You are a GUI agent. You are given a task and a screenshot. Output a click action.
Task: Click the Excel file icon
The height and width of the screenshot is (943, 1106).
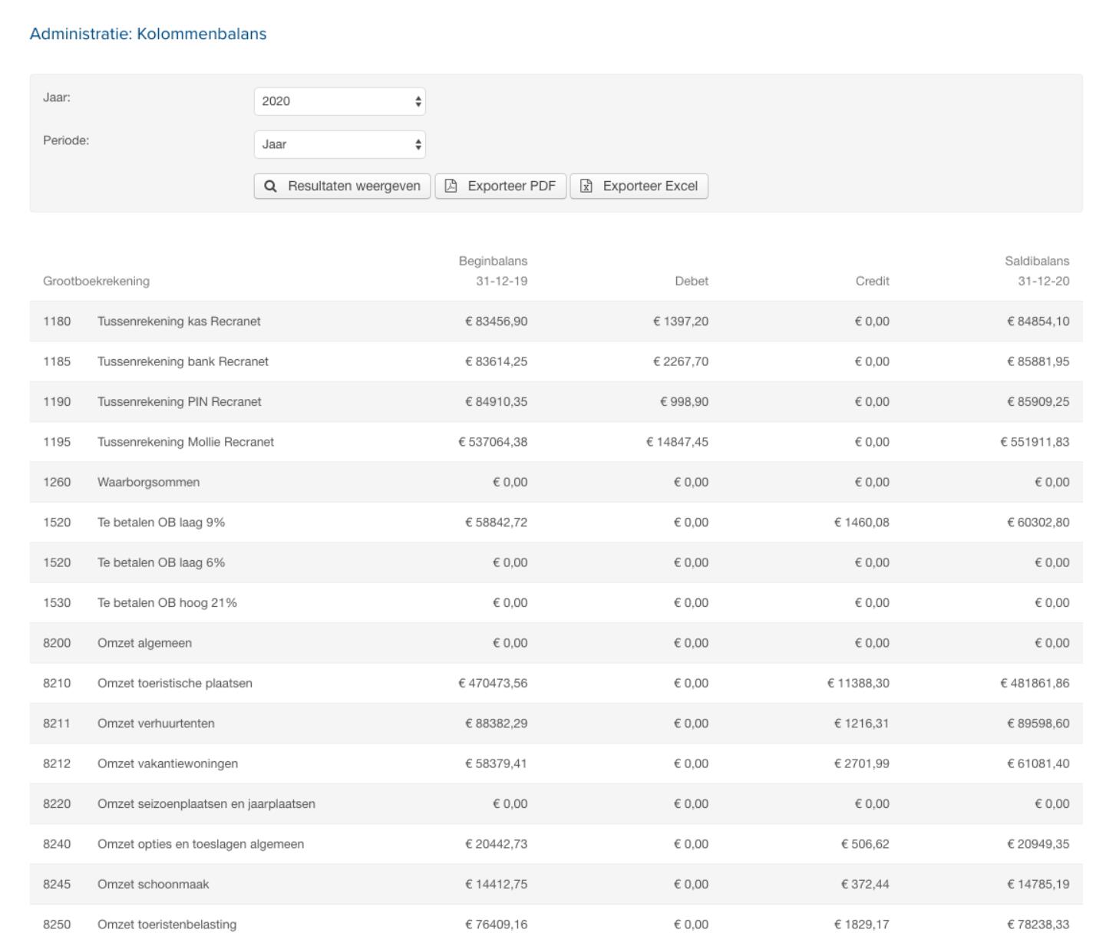coord(586,186)
